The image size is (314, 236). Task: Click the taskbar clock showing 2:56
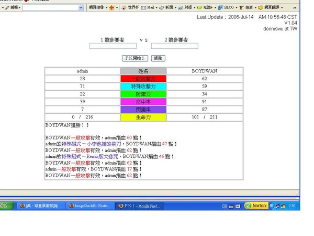(292, 206)
